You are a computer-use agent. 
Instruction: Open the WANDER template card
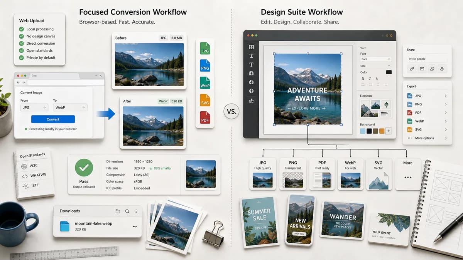(343, 220)
